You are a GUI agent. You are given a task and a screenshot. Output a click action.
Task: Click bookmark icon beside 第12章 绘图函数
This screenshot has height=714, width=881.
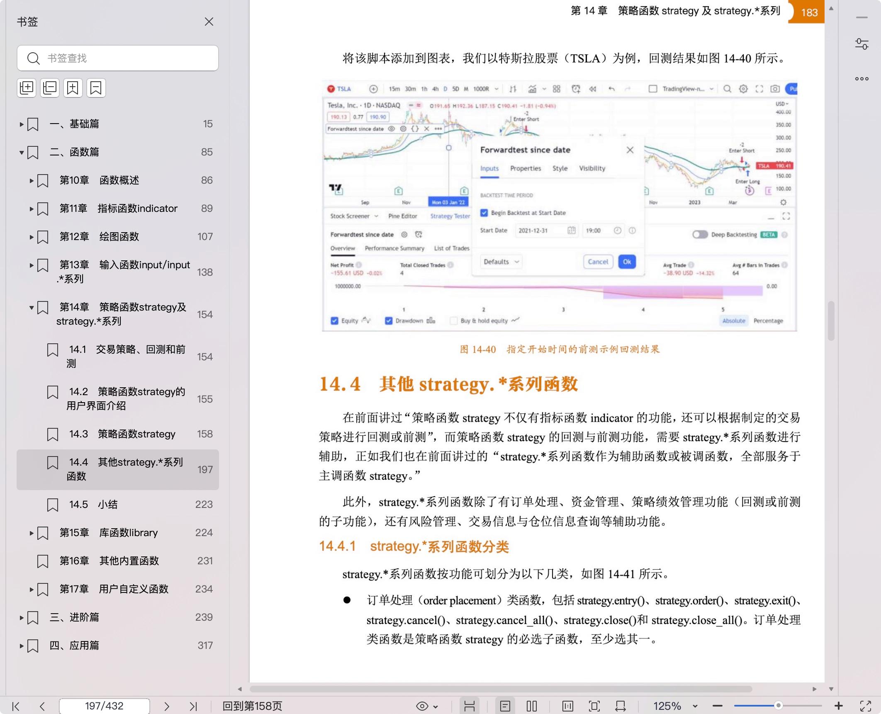click(x=43, y=237)
